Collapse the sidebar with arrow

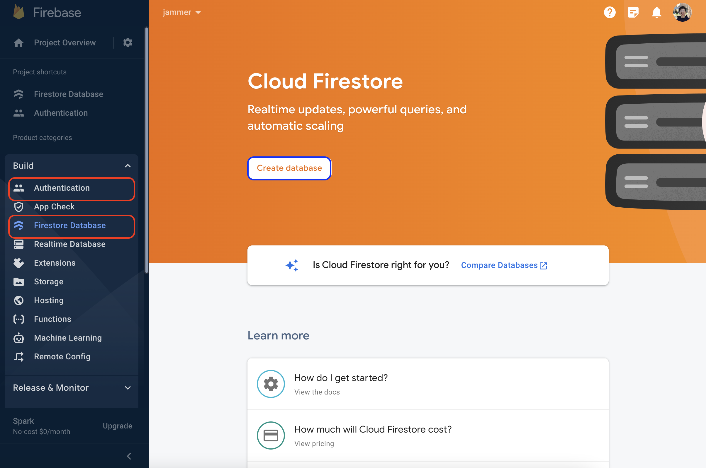tap(129, 456)
